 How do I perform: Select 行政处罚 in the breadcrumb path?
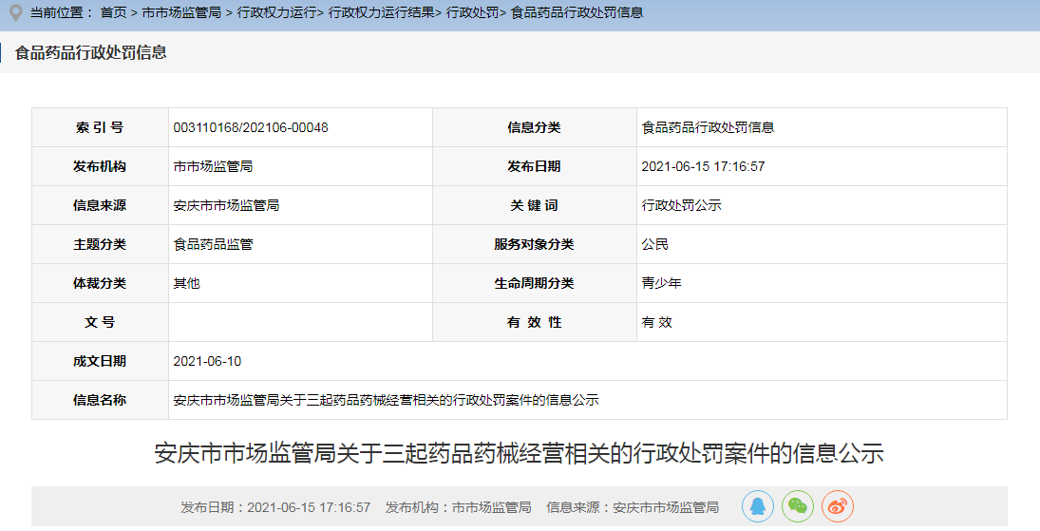coord(472,12)
